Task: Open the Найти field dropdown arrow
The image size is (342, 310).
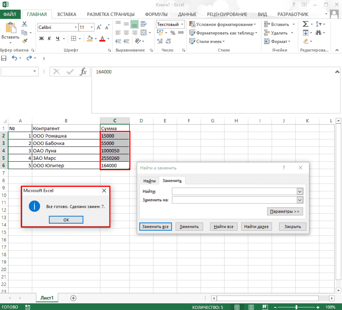Action: (300, 192)
